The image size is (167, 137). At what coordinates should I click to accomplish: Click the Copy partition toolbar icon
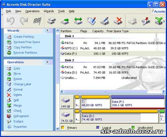click(51, 21)
